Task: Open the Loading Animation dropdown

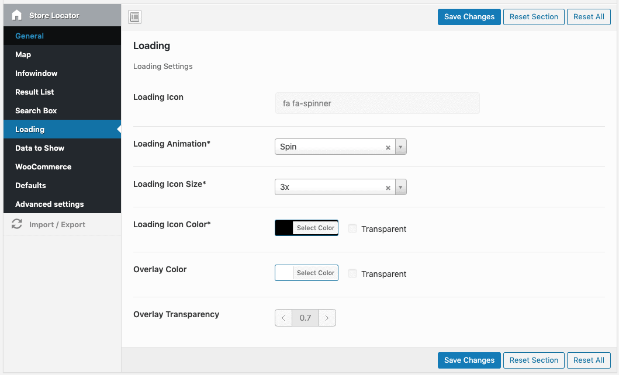Action: (x=400, y=147)
